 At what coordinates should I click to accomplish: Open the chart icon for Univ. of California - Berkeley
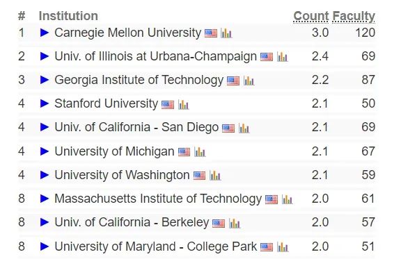pos(235,224)
